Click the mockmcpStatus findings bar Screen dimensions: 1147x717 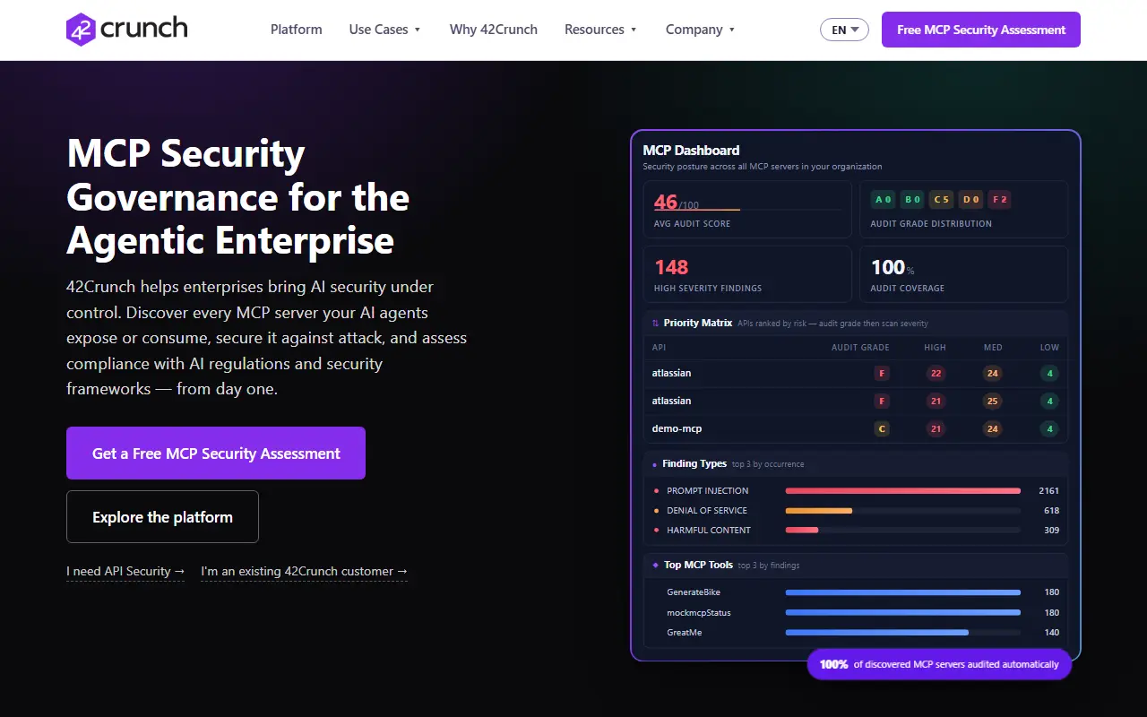coord(903,613)
